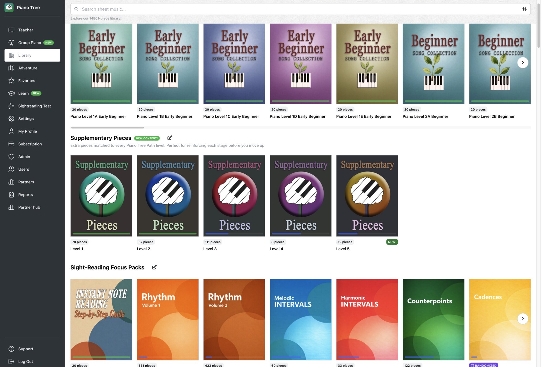Click the Search sheet music field
This screenshot has height=367, width=542.
pyautogui.click(x=300, y=9)
